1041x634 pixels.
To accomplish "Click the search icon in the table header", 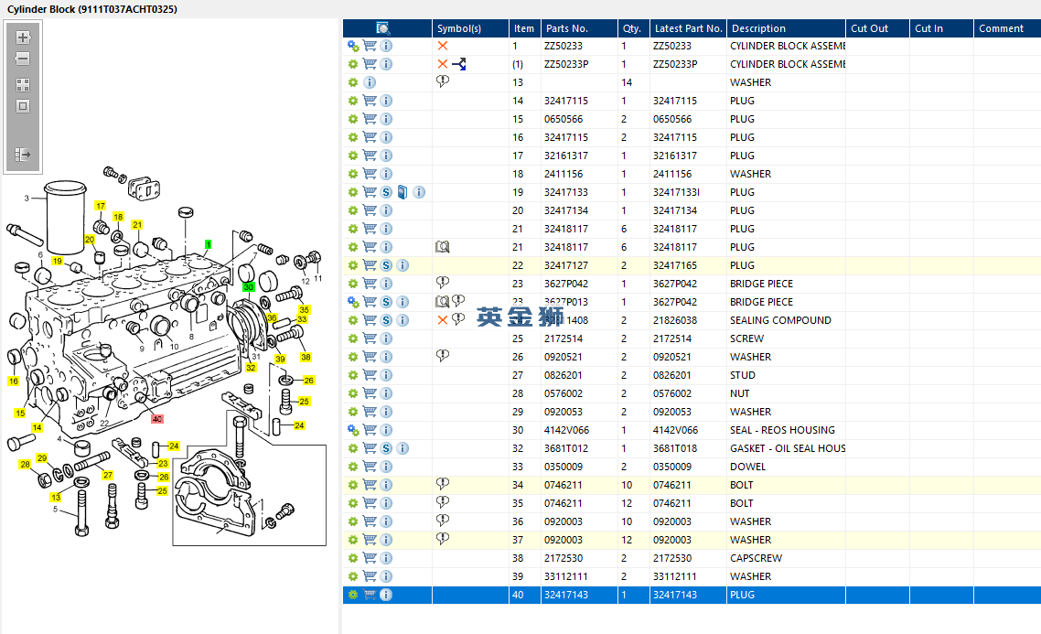I will [383, 27].
